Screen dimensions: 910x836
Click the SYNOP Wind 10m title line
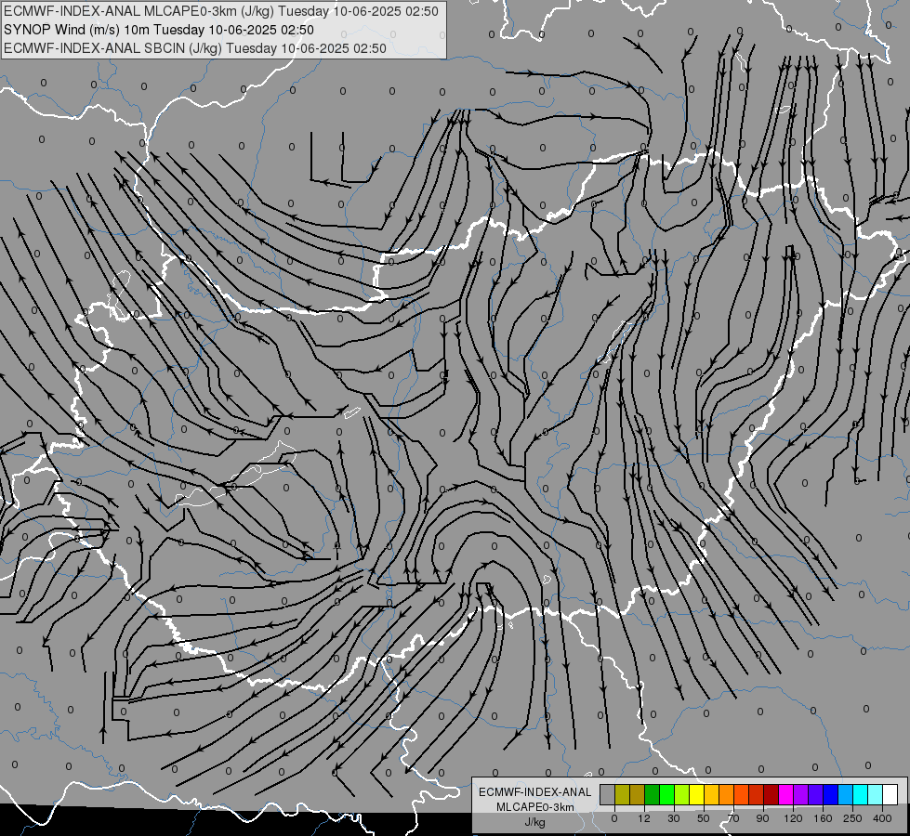[x=159, y=30]
